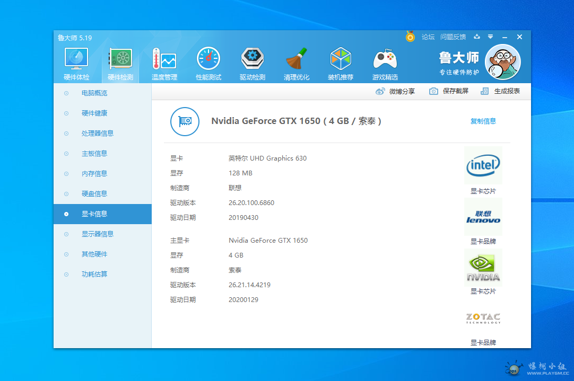Click the ZOTAC brand logo

[x=483, y=318]
